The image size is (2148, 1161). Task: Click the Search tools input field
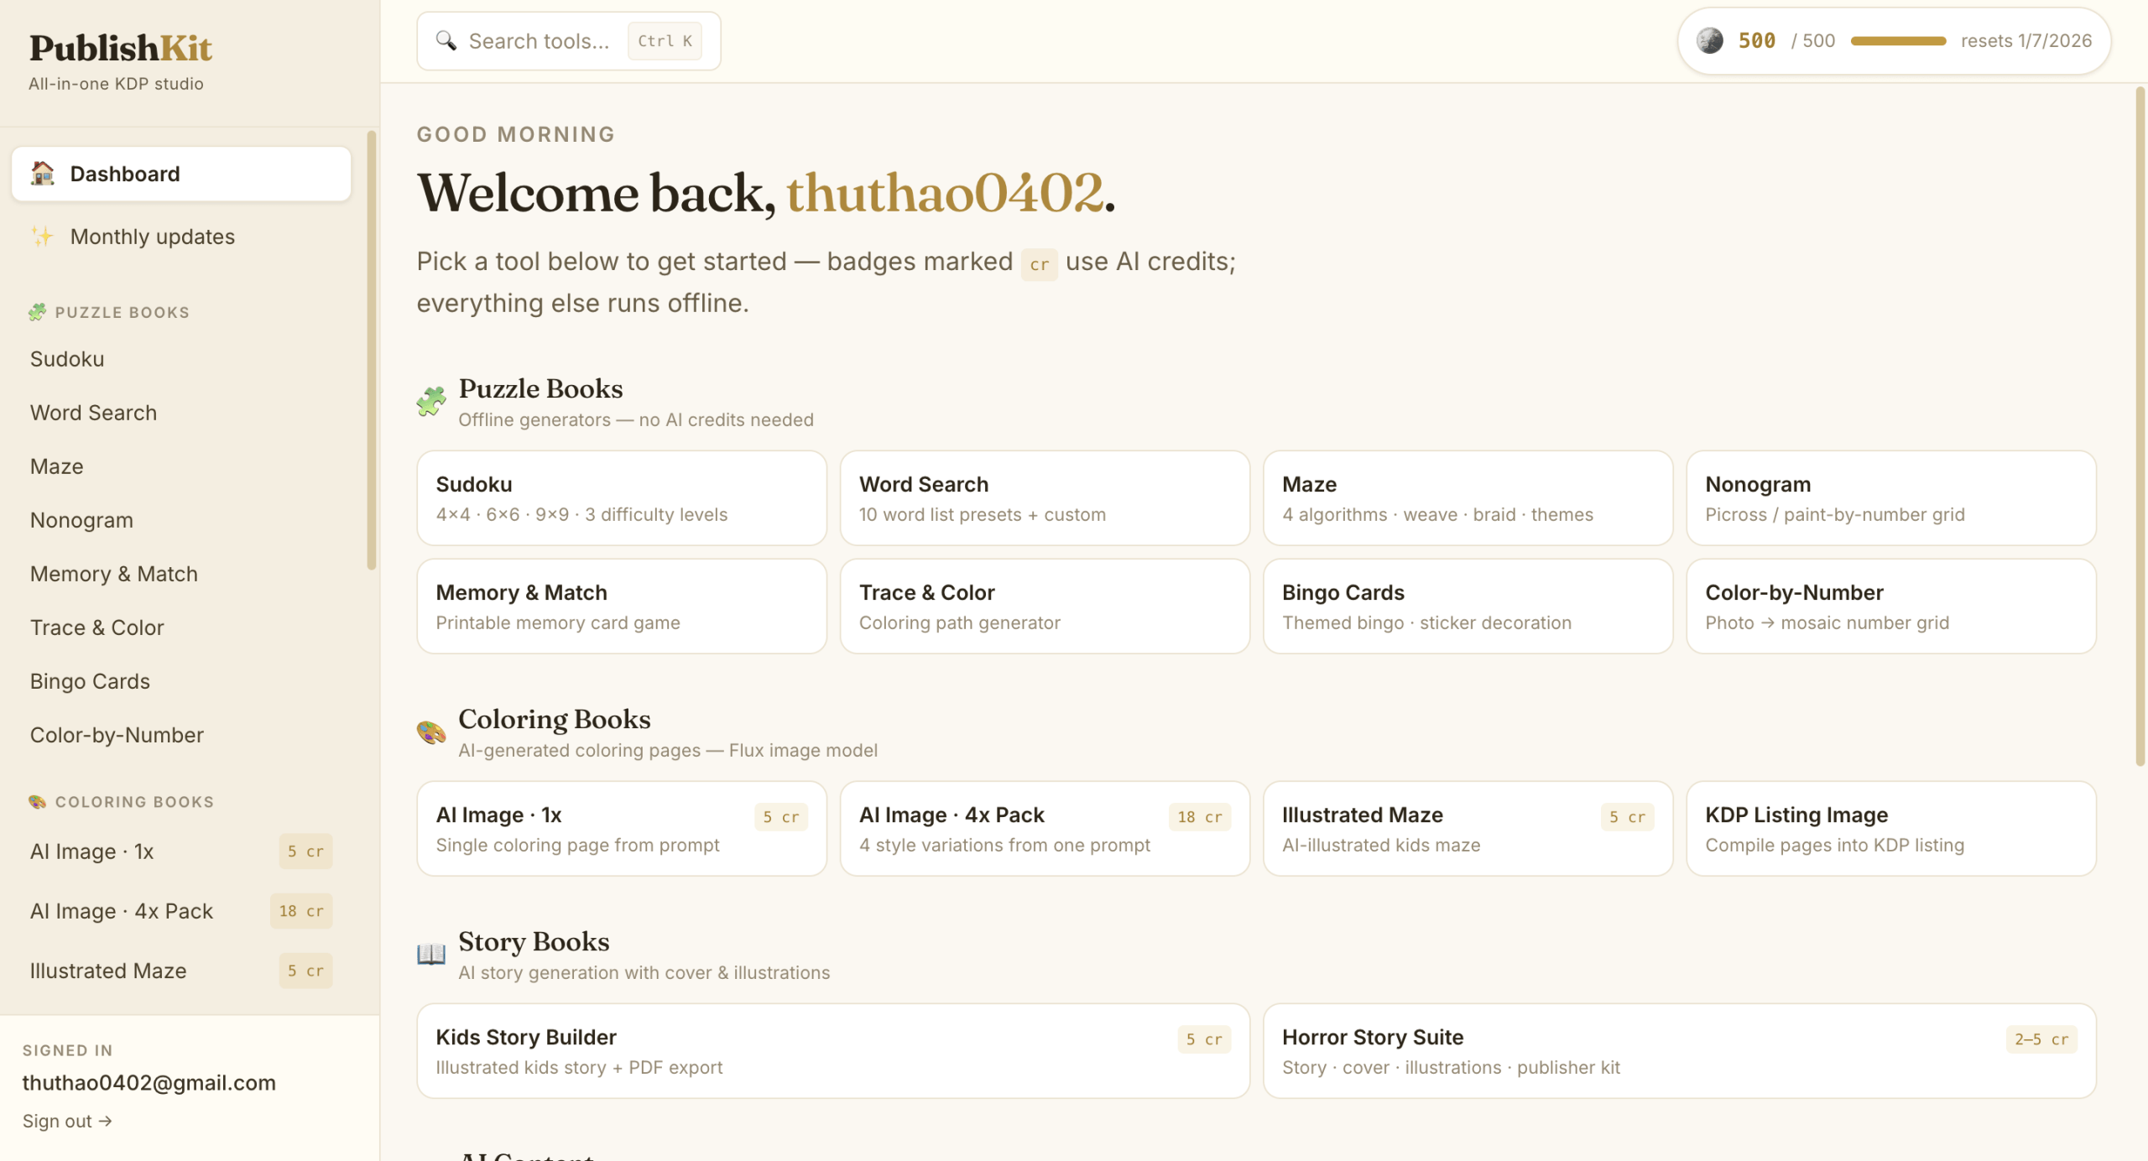[x=569, y=41]
